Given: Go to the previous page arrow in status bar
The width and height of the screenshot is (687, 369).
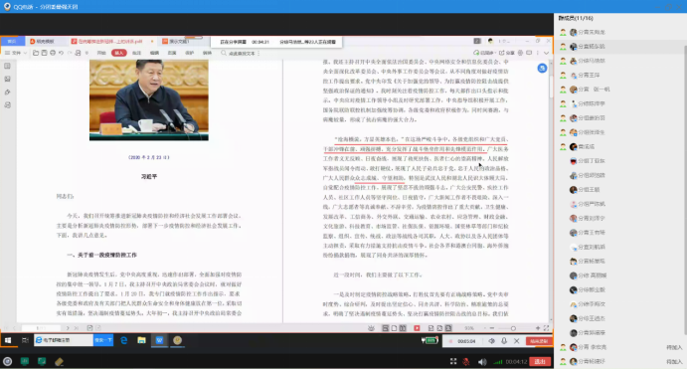Looking at the screenshot, I should [14, 328].
